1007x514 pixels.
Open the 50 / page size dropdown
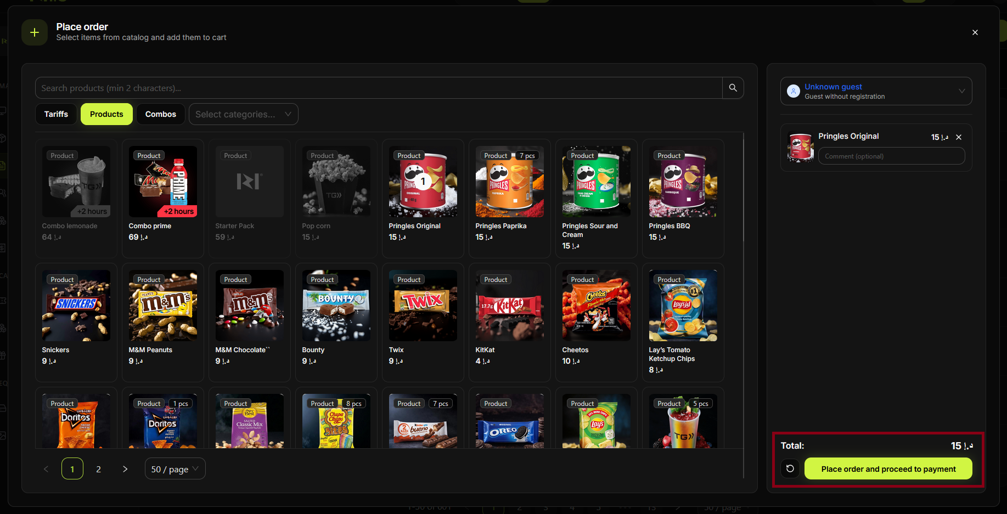[175, 469]
